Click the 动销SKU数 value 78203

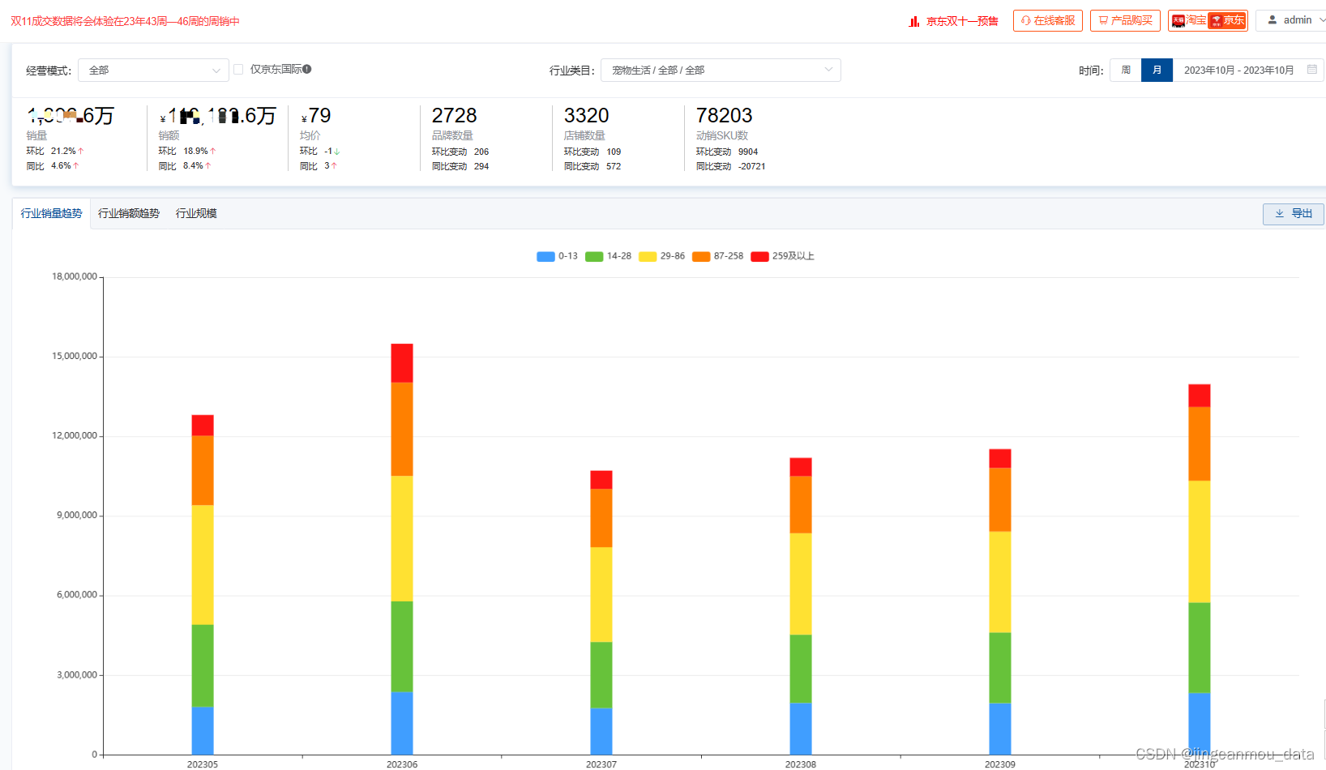[x=724, y=116]
